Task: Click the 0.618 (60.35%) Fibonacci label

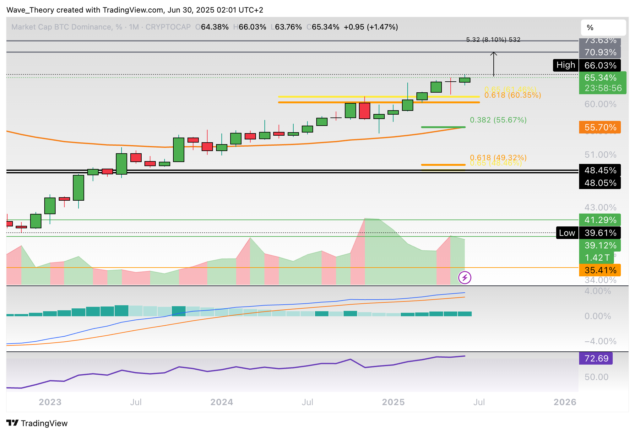Action: coord(513,95)
